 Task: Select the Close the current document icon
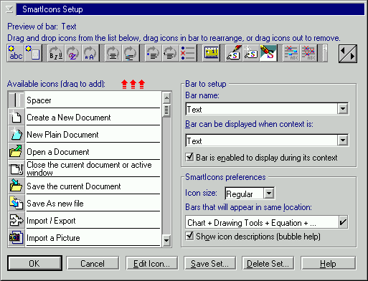[x=16, y=168]
